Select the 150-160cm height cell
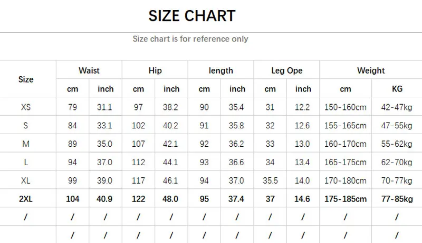Image resolution: width=422 pixels, height=243 pixels. pyautogui.click(x=346, y=107)
